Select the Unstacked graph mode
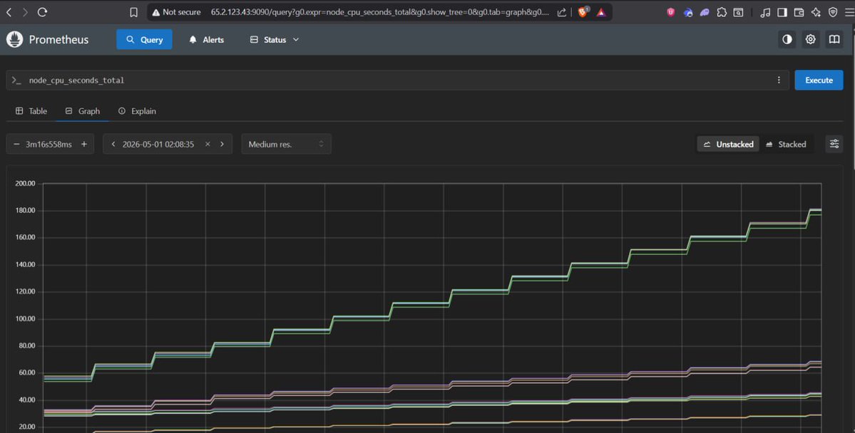This screenshot has height=433, width=855. (729, 145)
